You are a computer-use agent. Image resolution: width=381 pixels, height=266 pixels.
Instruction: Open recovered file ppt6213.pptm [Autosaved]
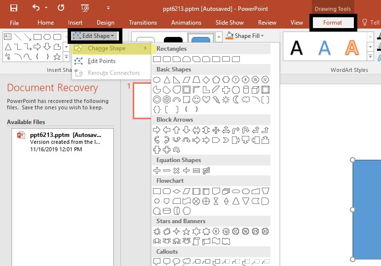click(x=63, y=142)
